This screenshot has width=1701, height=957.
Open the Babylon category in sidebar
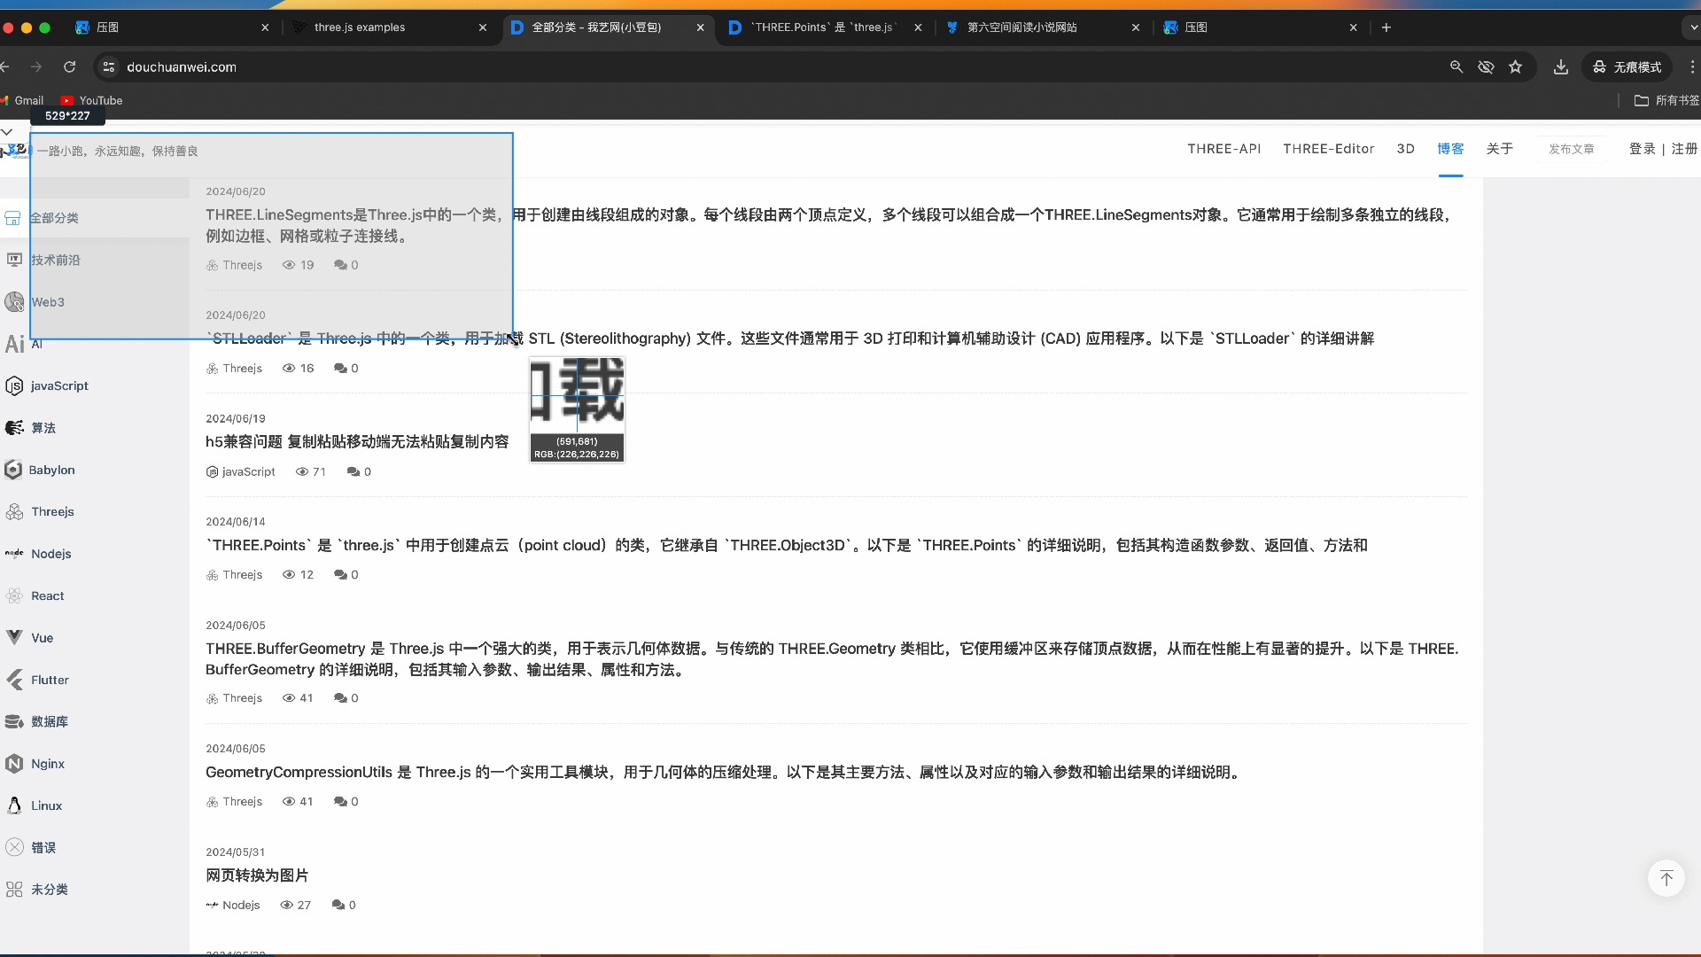pyautogui.click(x=51, y=470)
